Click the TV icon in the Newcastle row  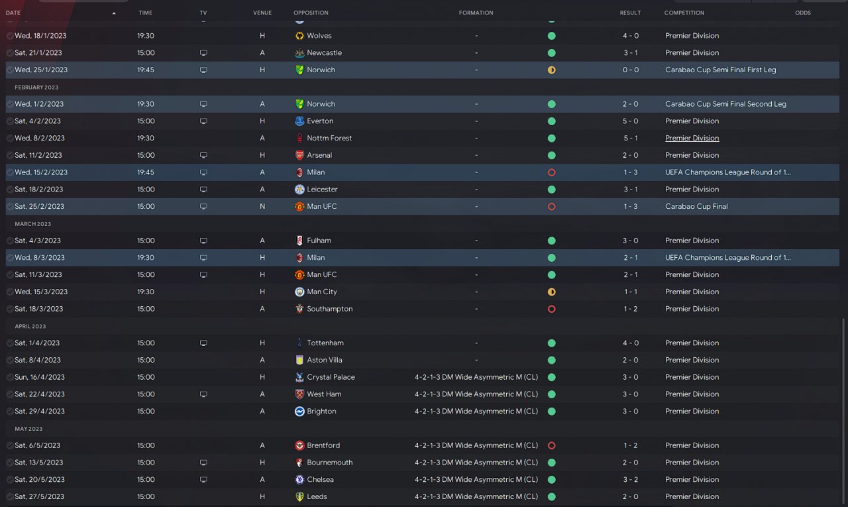click(x=203, y=53)
